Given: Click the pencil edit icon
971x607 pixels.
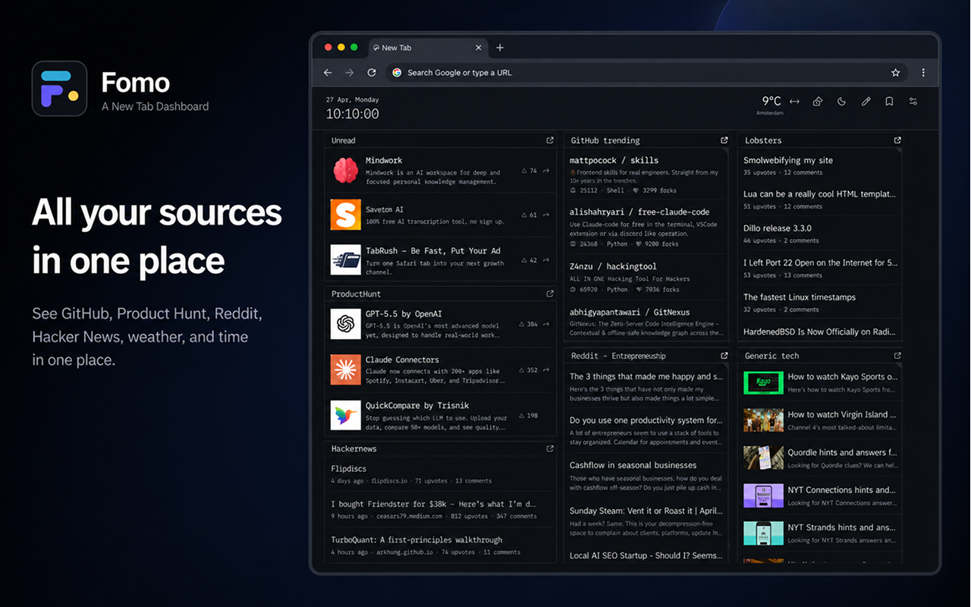Looking at the screenshot, I should 866,102.
